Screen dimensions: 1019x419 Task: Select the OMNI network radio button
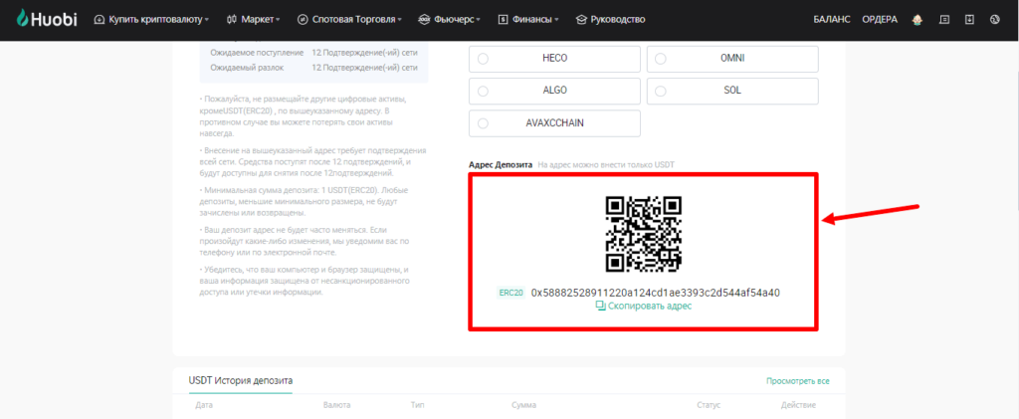pos(662,59)
